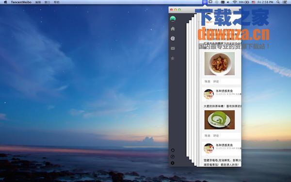Click the battery 99% indicator

[x=244, y=2]
